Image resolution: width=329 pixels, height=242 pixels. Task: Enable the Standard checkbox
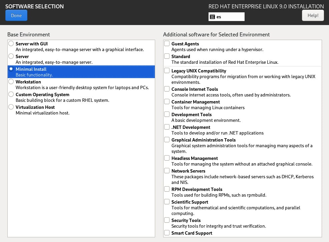167,56
